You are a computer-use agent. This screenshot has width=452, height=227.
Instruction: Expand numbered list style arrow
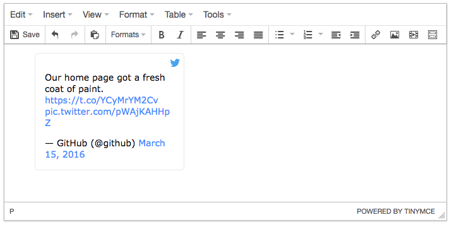[x=321, y=34]
